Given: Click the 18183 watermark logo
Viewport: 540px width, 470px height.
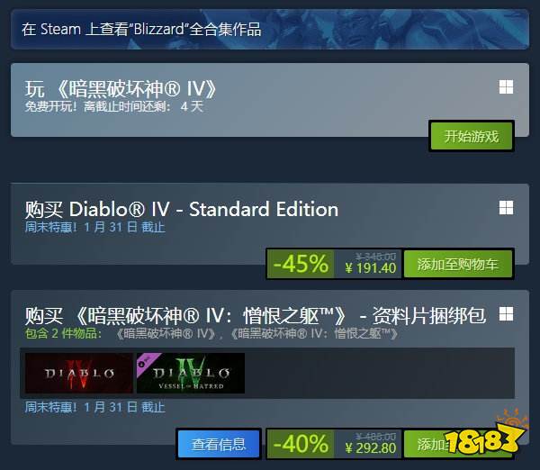Looking at the screenshot, I should [486, 434].
